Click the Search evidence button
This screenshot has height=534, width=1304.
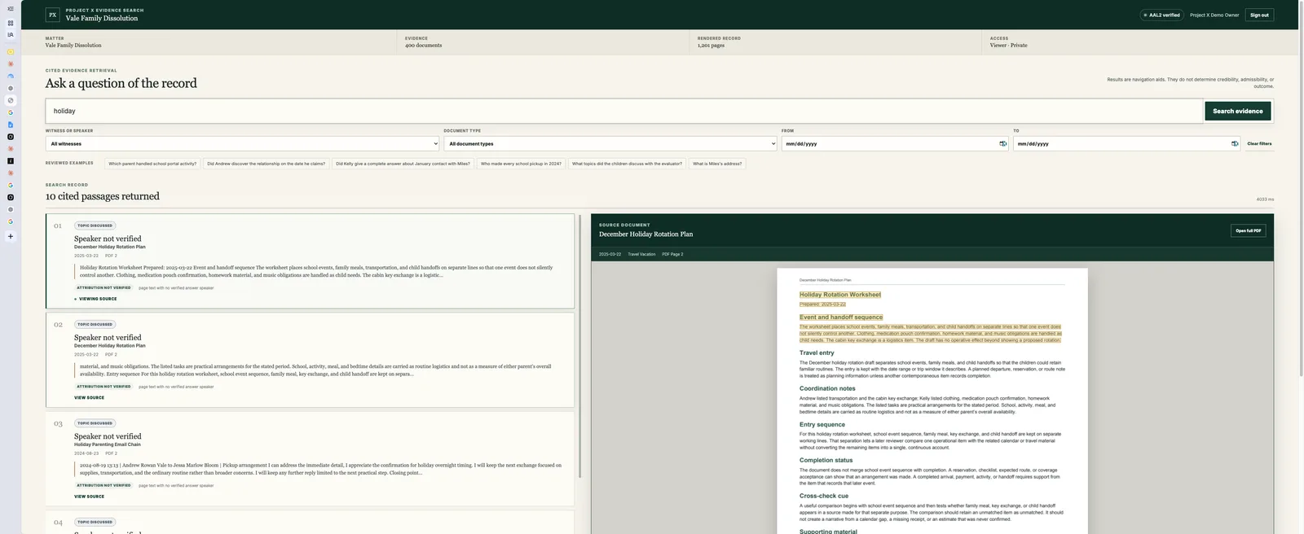(1237, 111)
